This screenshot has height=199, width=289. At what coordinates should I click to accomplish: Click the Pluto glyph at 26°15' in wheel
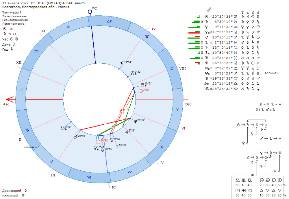(103, 150)
